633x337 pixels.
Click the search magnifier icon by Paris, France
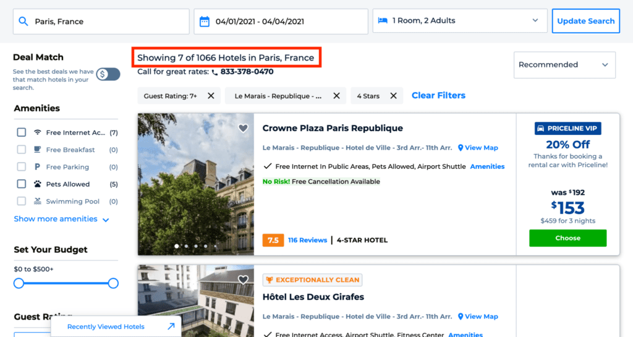[23, 22]
